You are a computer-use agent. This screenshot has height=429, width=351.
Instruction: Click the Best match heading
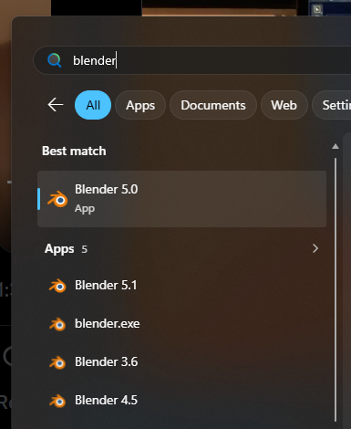click(x=74, y=151)
